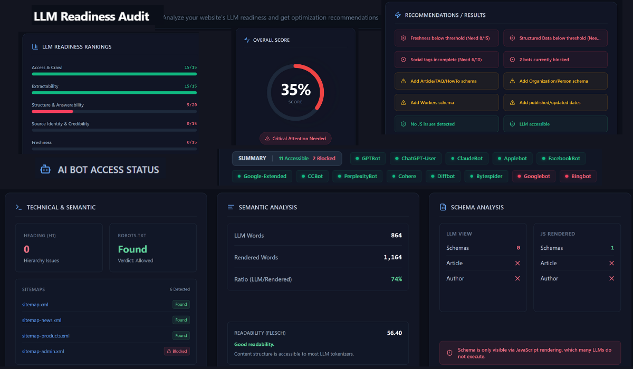Click the lightning icon on Recommendations / Results panel
633x369 pixels.
[397, 15]
